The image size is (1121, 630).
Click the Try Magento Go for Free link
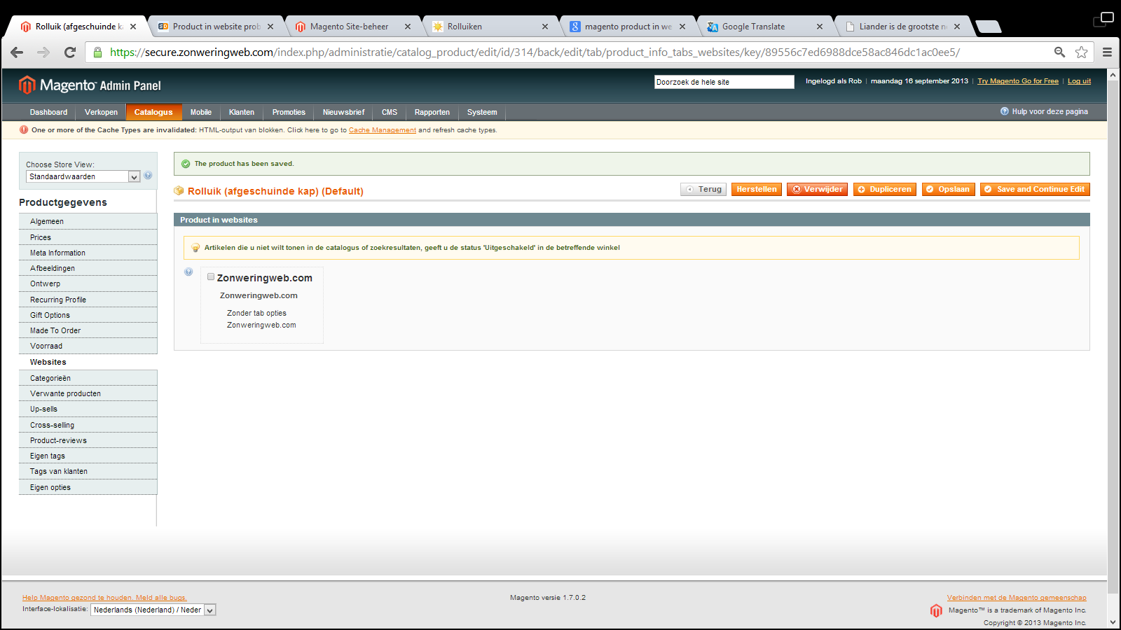coord(1018,81)
